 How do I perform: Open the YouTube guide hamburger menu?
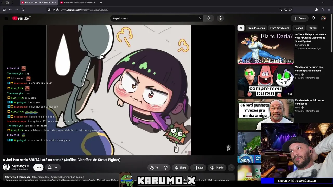[6, 18]
